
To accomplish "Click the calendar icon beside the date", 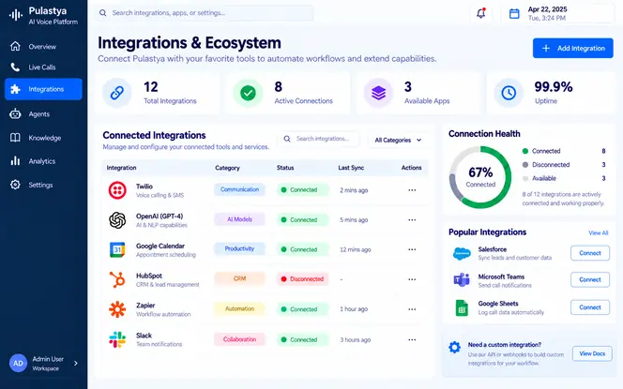I will click(x=514, y=14).
